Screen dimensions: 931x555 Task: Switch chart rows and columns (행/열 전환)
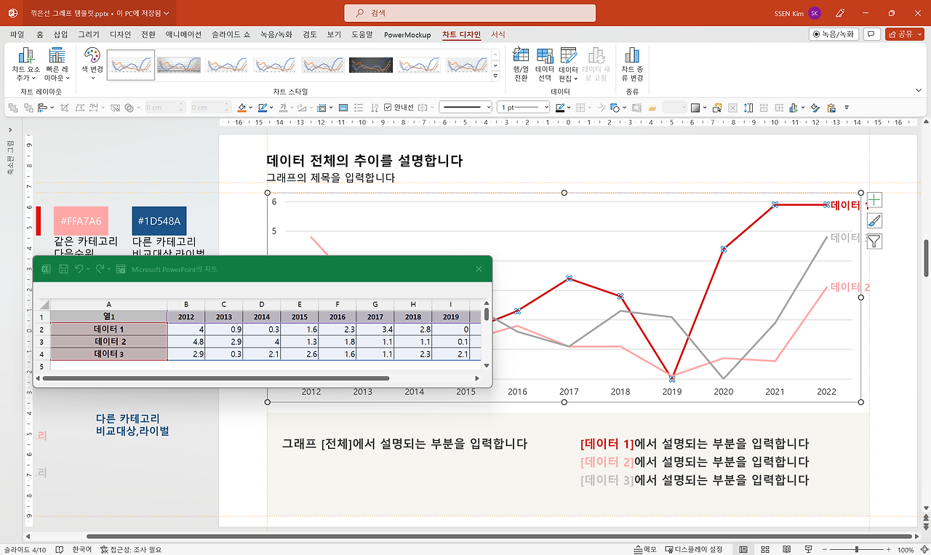521,64
